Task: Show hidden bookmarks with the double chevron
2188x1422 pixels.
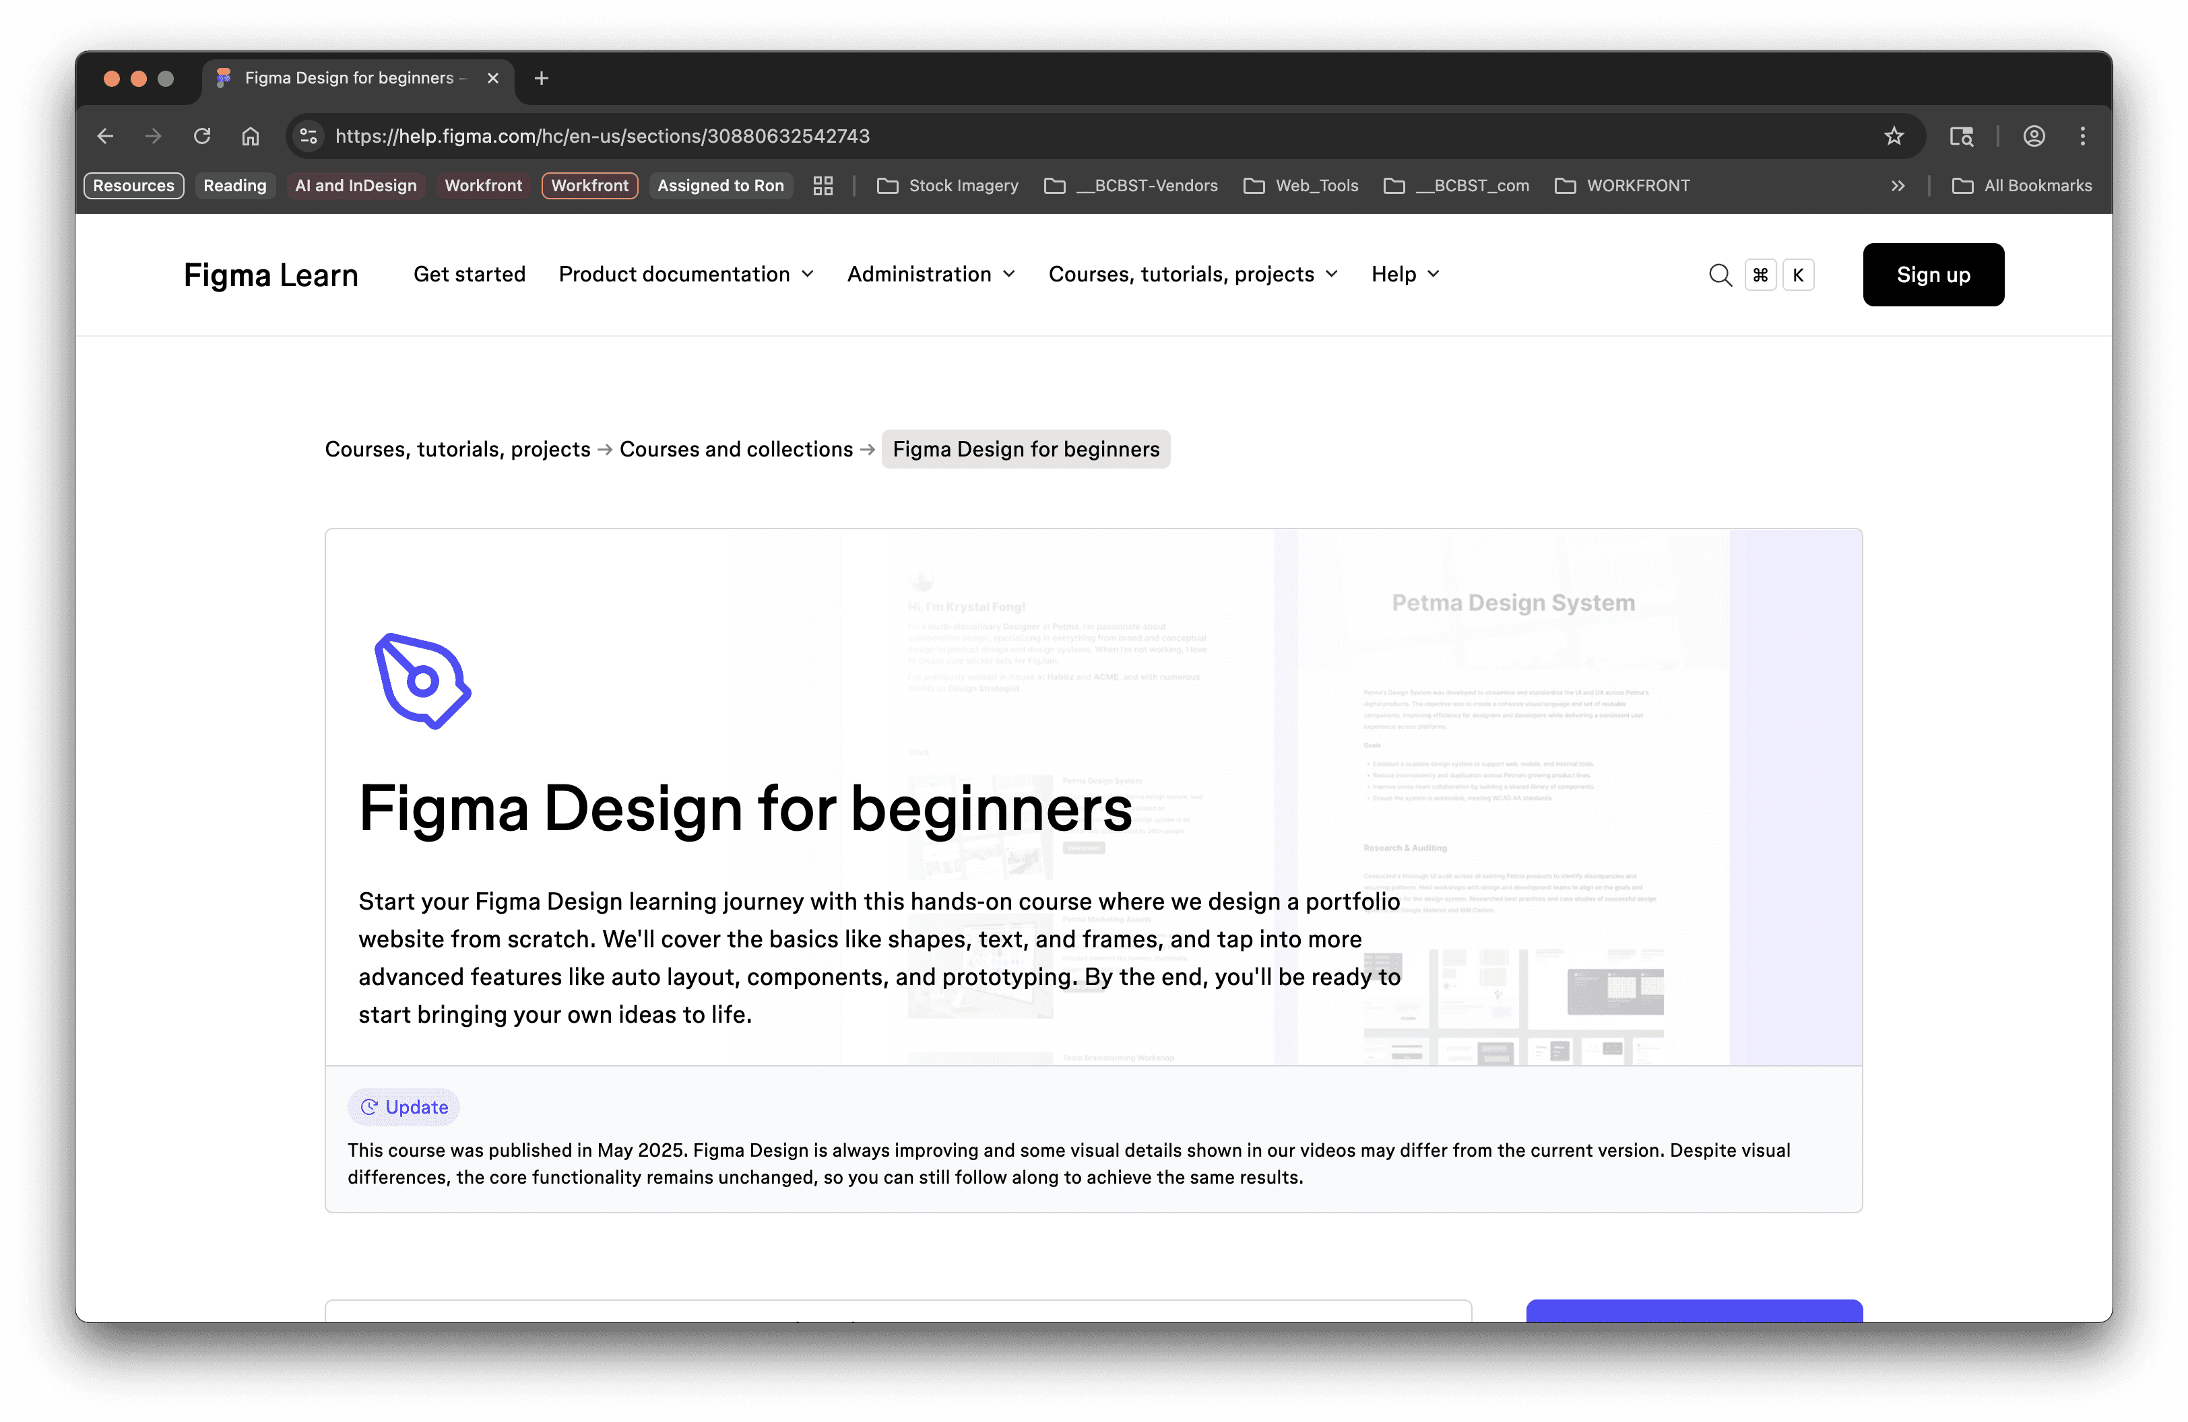Action: [1898, 186]
